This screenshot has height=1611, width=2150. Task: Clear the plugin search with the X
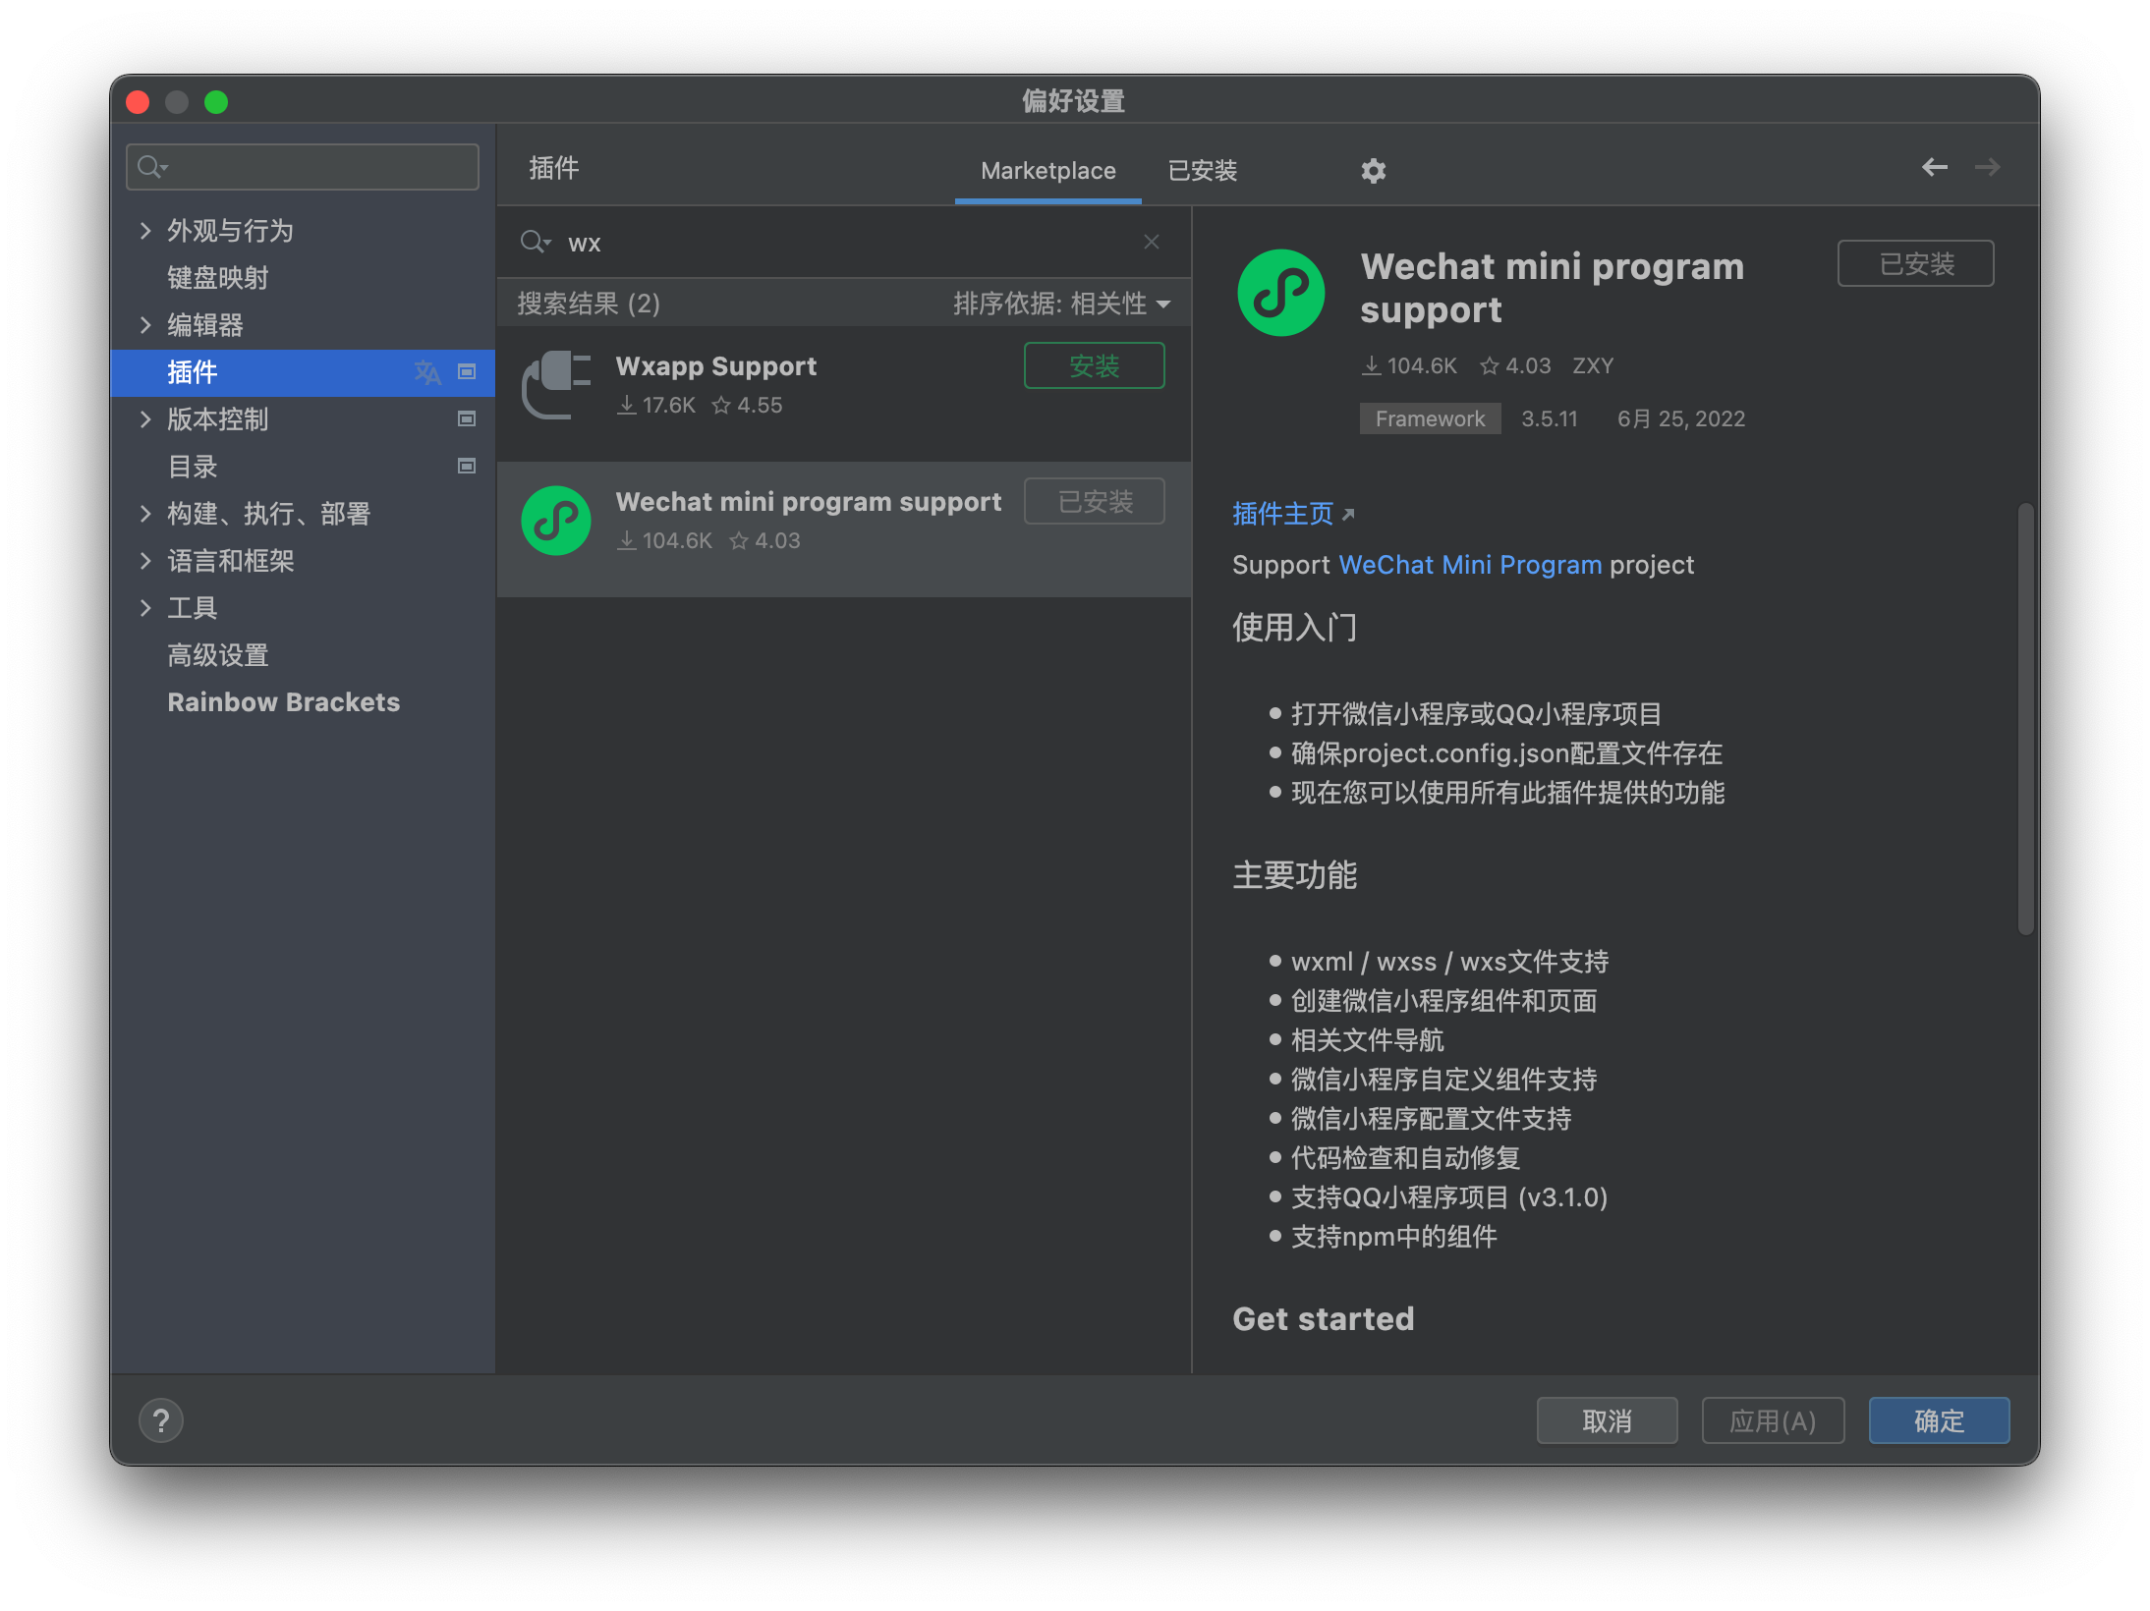click(1152, 242)
